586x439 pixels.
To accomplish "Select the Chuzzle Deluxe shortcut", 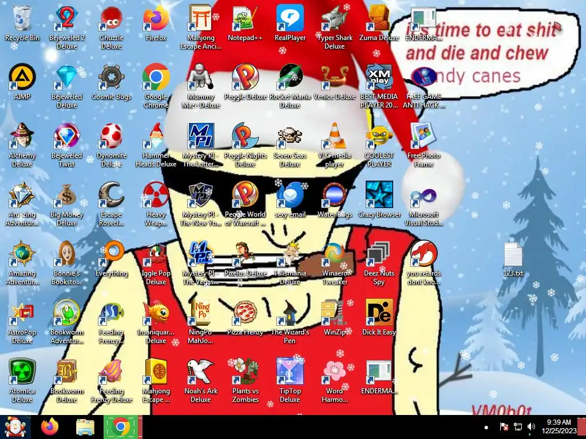I will tap(112, 27).
